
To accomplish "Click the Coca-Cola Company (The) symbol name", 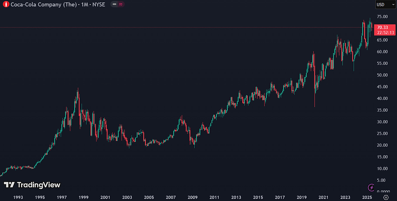I will pyautogui.click(x=44, y=4).
